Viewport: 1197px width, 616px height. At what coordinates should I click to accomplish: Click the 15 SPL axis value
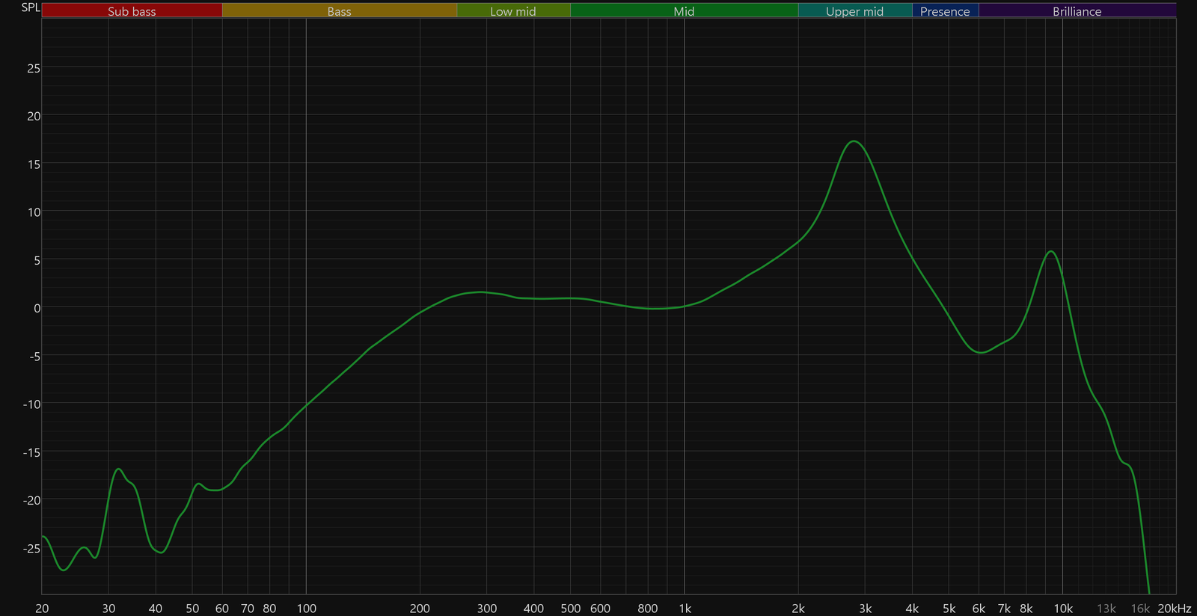tap(34, 164)
